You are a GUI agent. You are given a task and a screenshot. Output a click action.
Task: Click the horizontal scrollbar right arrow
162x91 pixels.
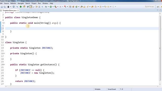158,86
